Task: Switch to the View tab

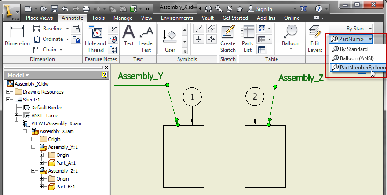Action: click(x=146, y=18)
